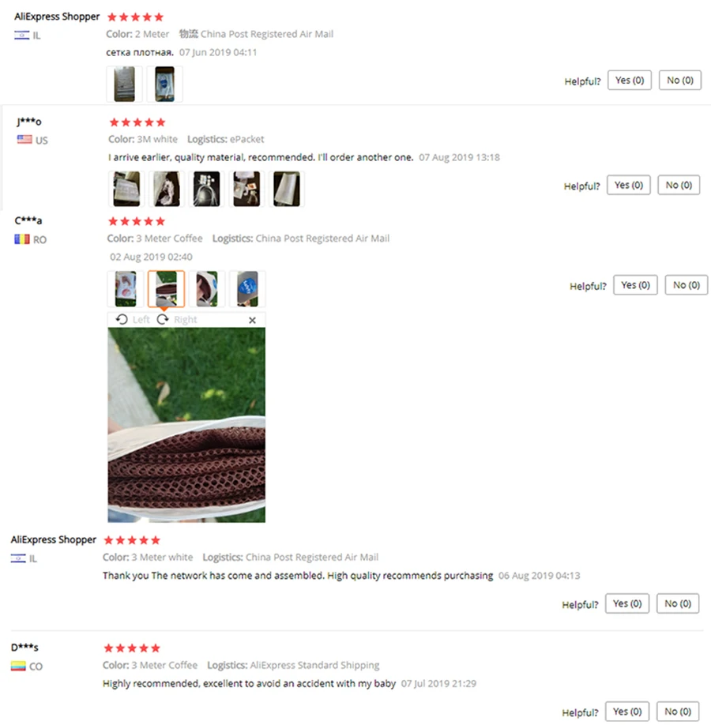Open first thumbnail in C***a's review
Screen dimensions: 711x725
point(126,289)
